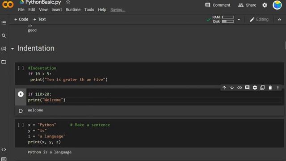Delete the selected cell
This screenshot has width=286, height=161.
point(270,88)
